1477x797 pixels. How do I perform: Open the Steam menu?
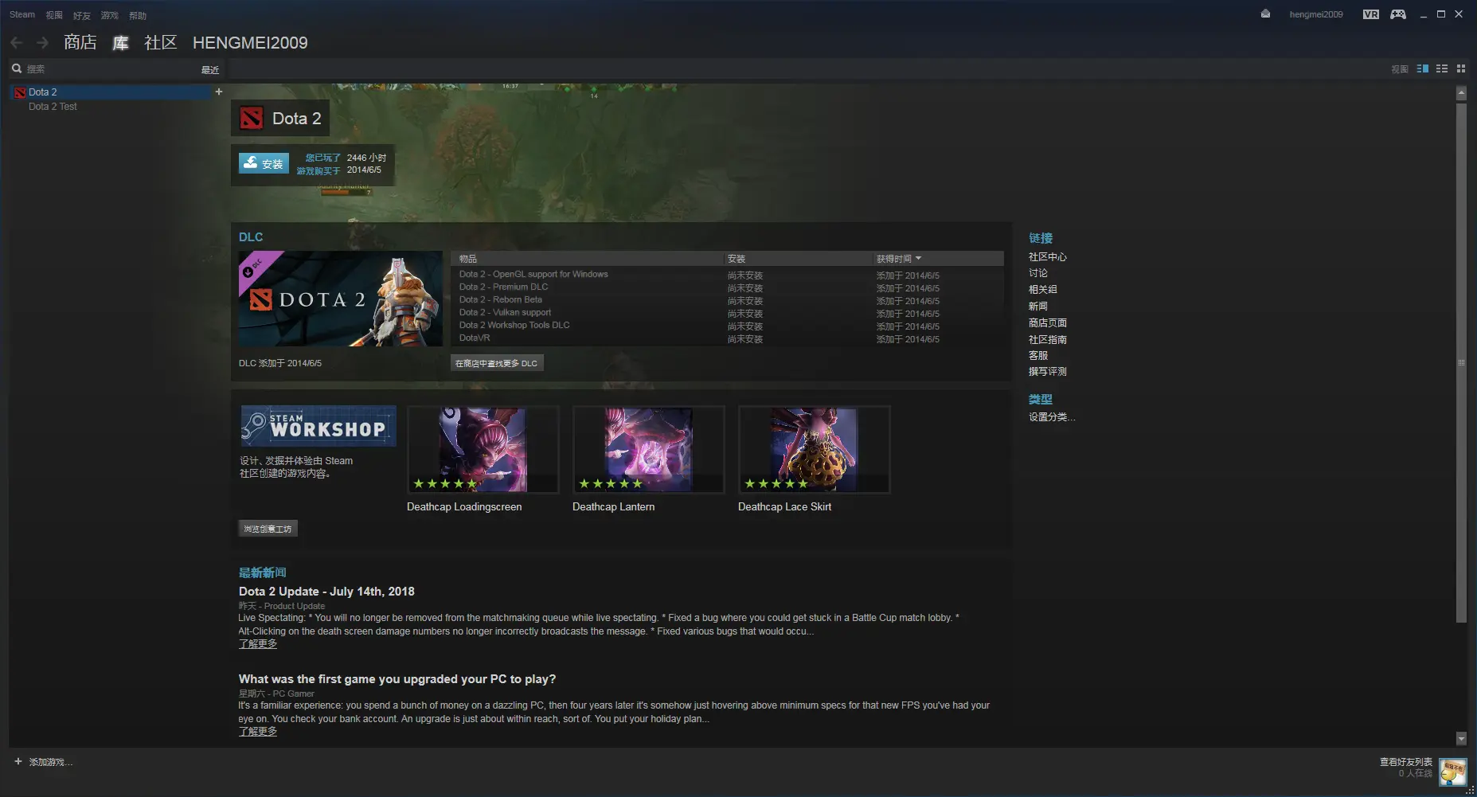pyautogui.click(x=22, y=14)
